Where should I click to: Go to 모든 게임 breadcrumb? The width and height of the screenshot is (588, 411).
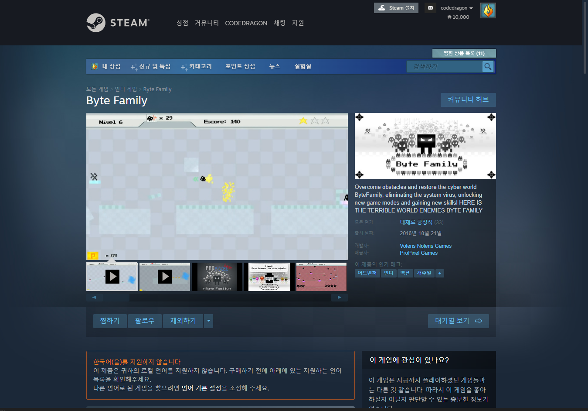click(x=97, y=89)
